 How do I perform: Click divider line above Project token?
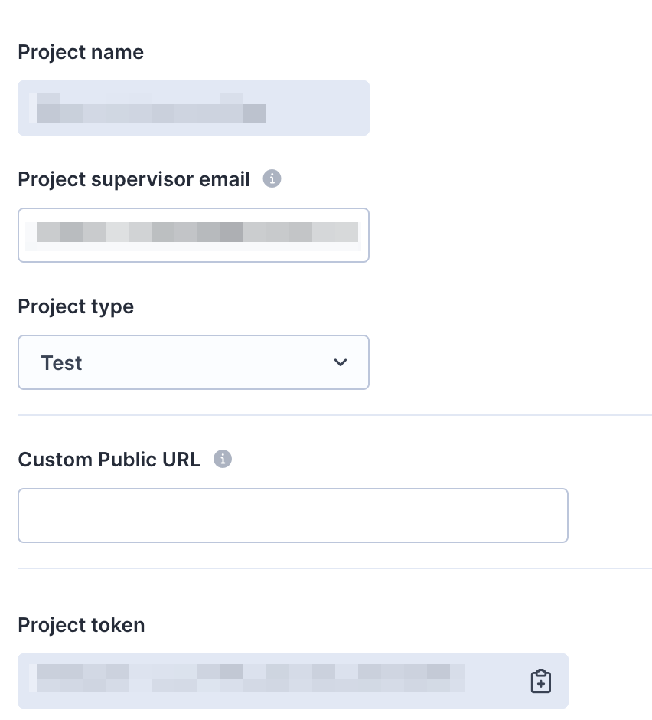pyautogui.click(x=334, y=568)
